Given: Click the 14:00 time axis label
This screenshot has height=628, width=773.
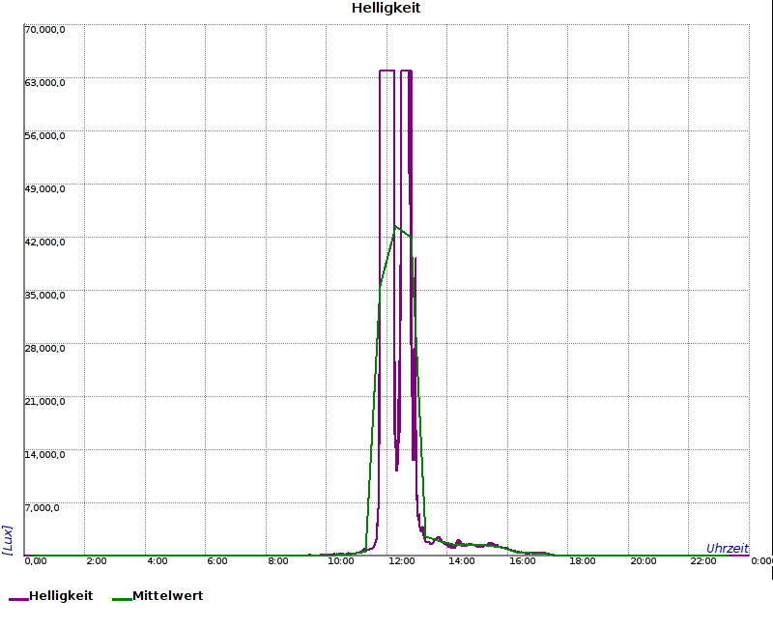Looking at the screenshot, I should click(x=462, y=561).
